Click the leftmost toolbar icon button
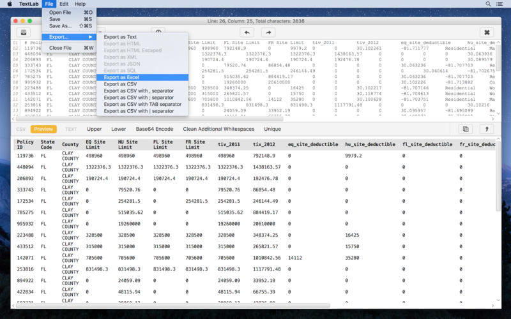Viewport: 511px width, 319px height. click(x=24, y=33)
